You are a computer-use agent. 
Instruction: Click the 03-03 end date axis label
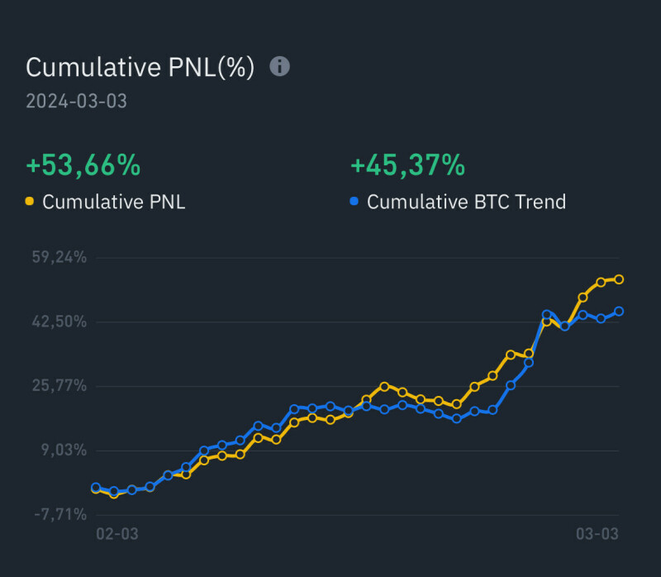tap(597, 534)
